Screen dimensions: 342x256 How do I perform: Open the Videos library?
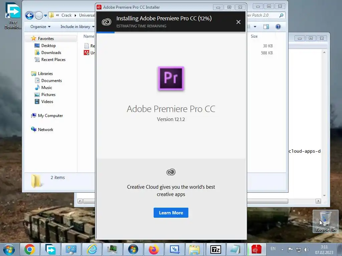[47, 101]
